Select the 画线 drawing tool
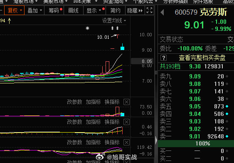The height and width of the screenshot is (163, 234). coord(73,10)
